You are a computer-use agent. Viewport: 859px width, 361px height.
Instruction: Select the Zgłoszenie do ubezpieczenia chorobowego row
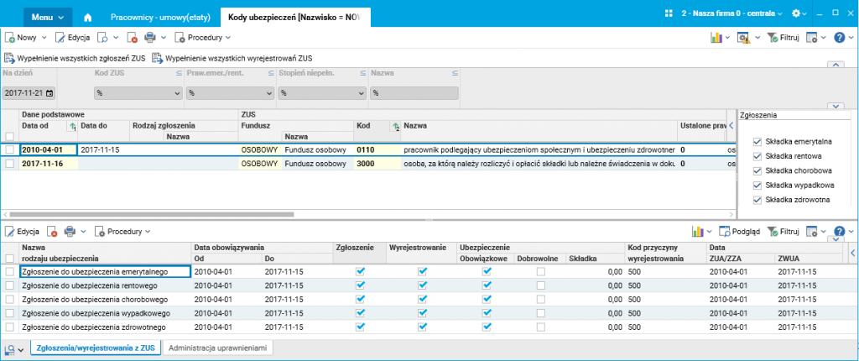93,299
